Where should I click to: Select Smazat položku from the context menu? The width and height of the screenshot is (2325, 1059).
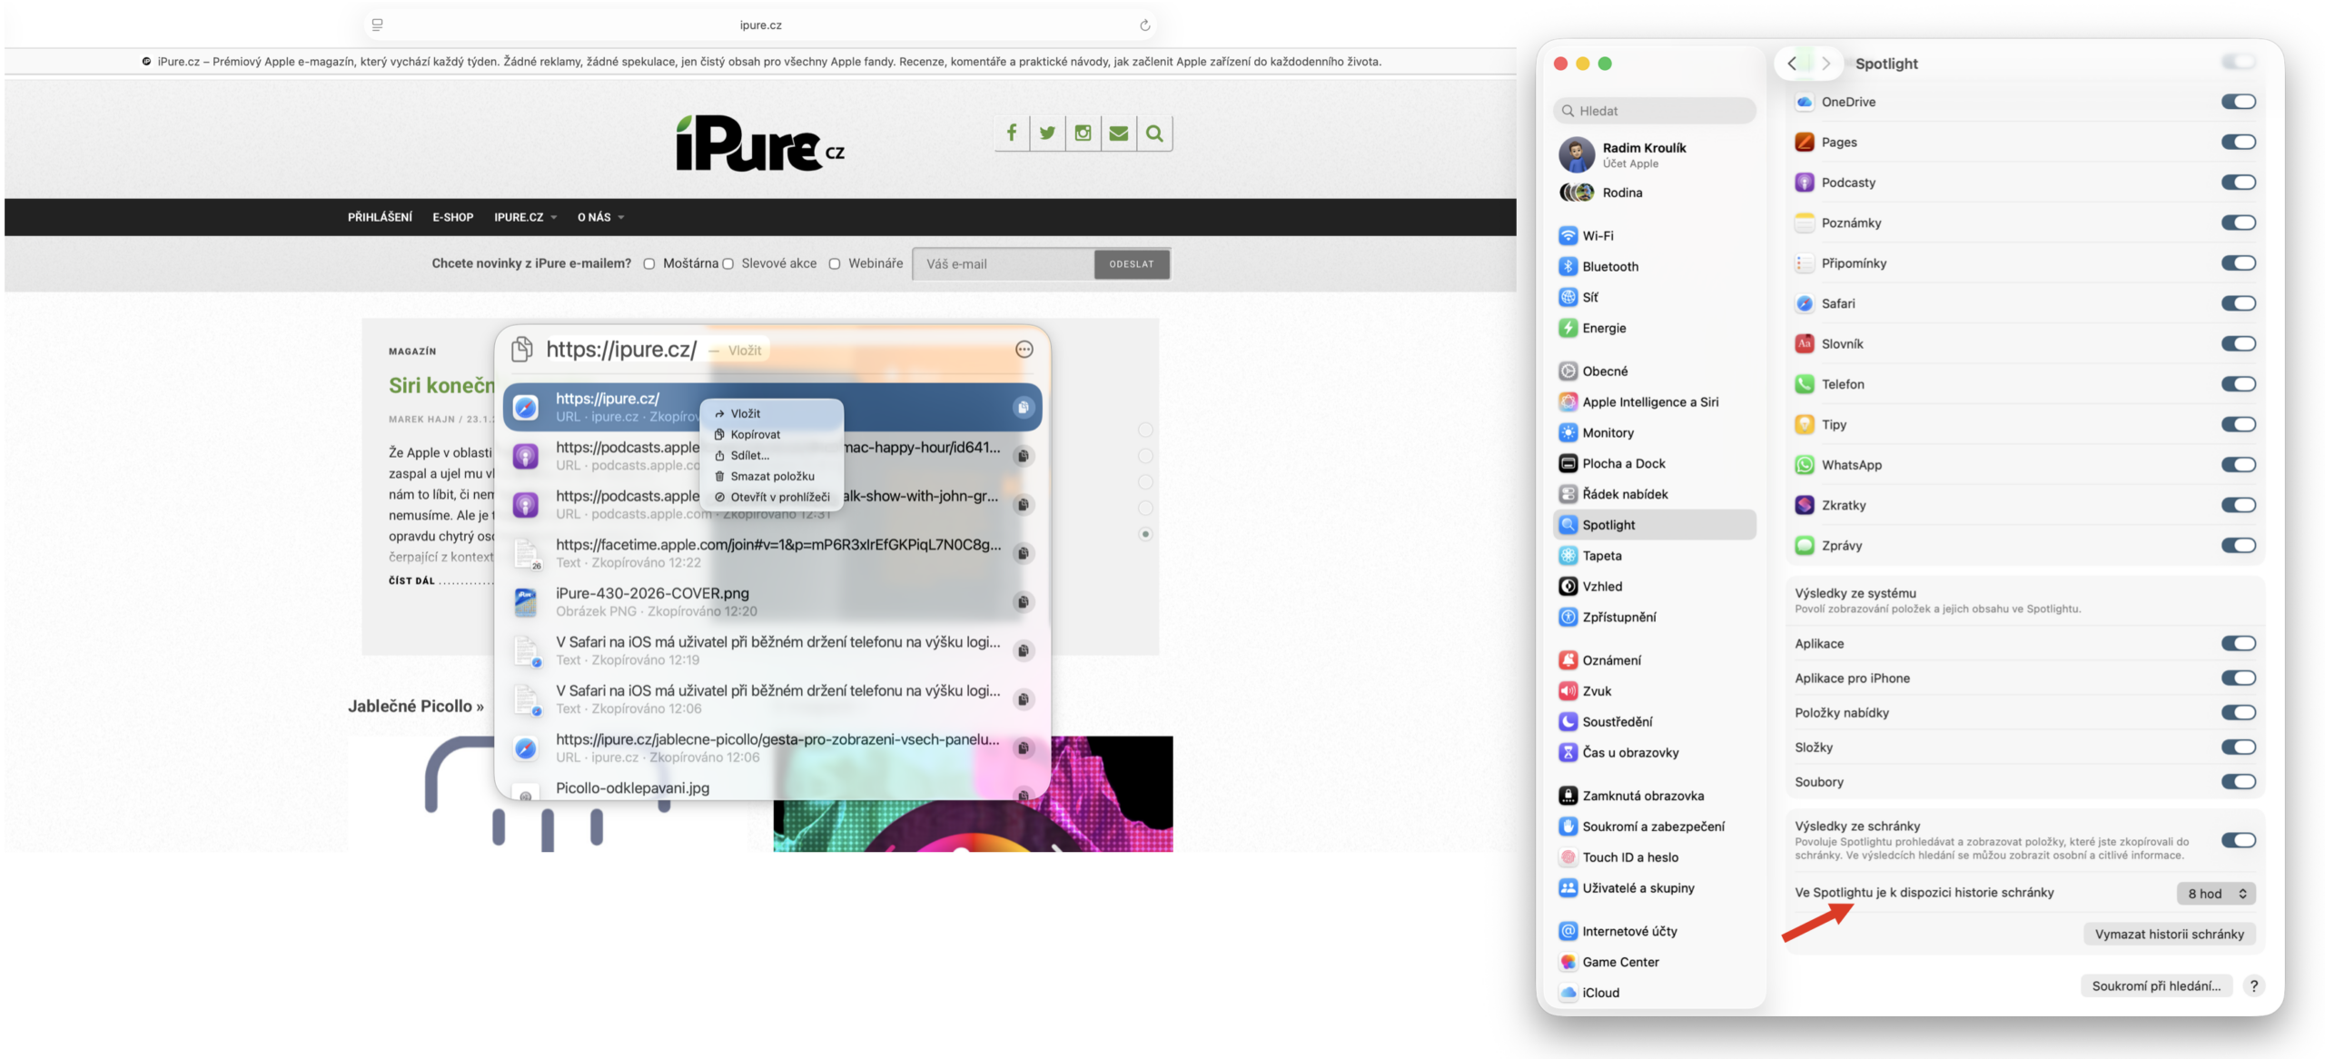771,476
